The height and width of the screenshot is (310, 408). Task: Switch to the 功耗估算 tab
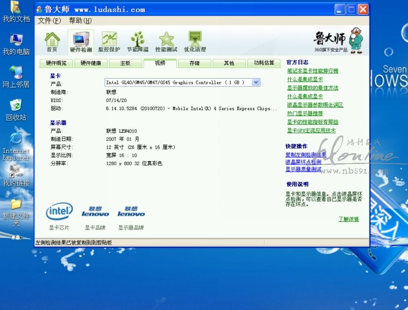264,63
